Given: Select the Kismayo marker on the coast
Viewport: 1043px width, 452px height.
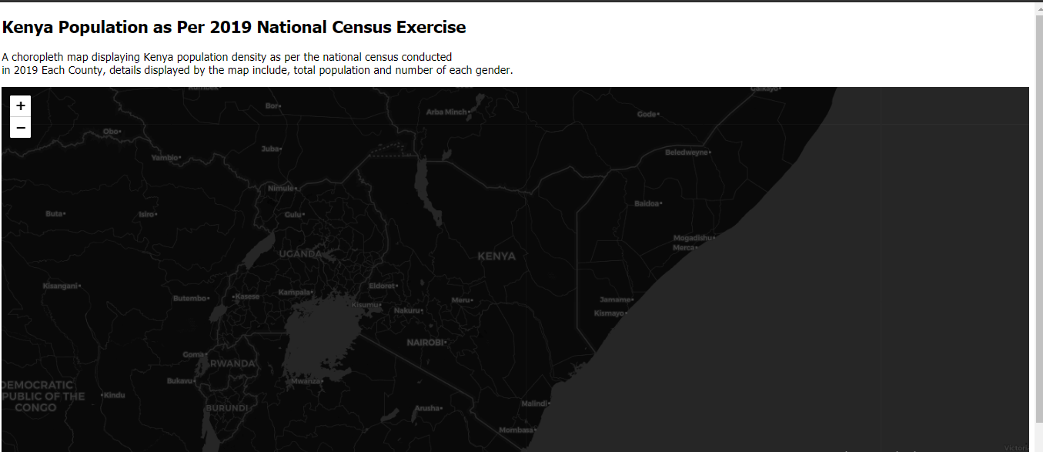Looking at the screenshot, I should point(628,313).
